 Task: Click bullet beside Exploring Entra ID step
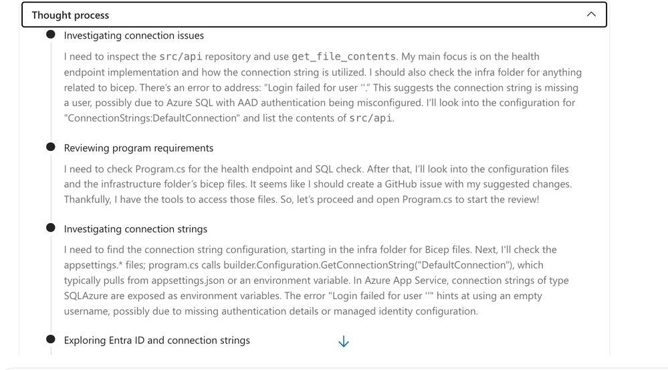click(51, 340)
